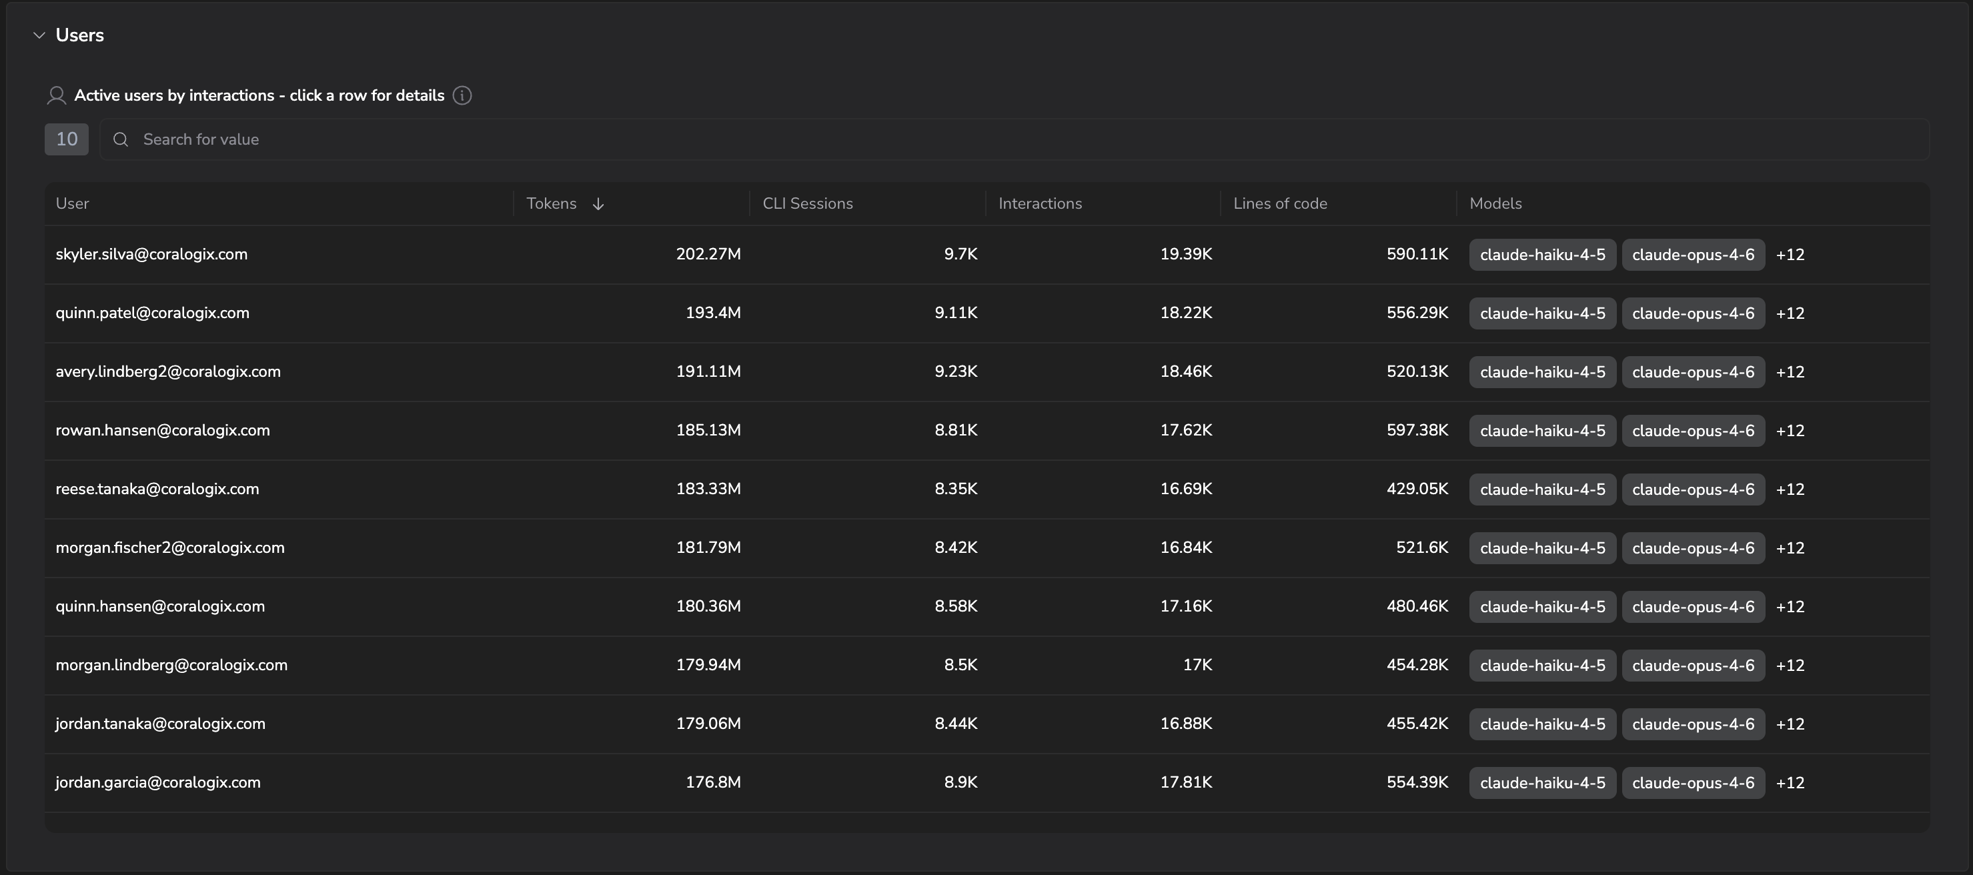Sort by CLI Sessions column header
This screenshot has height=875, width=1973.
(x=807, y=203)
